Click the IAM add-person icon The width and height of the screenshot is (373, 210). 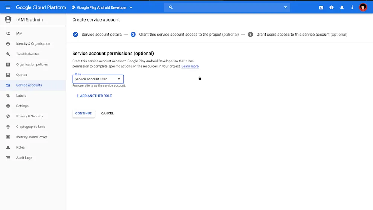[8, 33]
